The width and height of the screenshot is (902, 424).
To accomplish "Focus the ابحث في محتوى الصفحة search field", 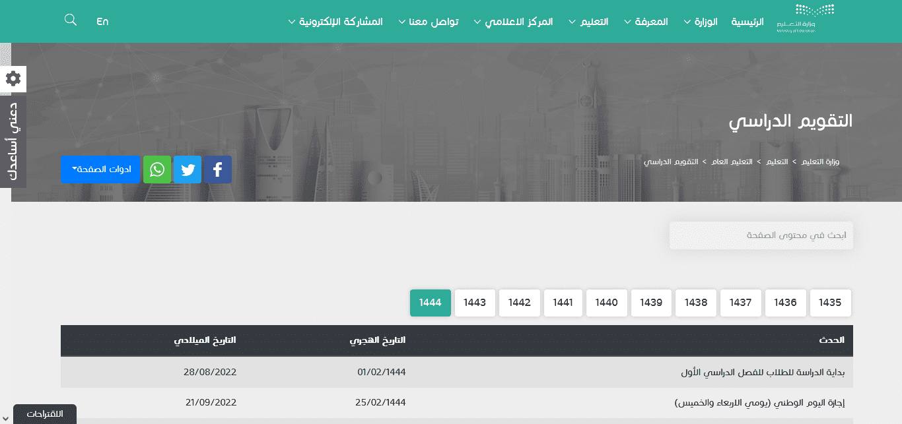I will (761, 235).
